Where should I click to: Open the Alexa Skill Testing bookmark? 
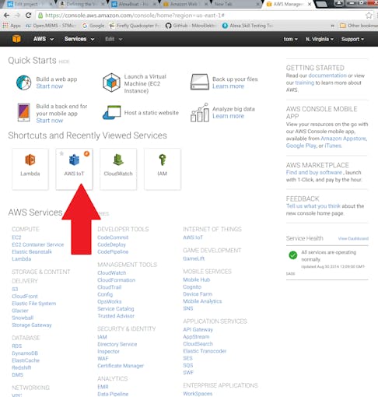pos(247,26)
